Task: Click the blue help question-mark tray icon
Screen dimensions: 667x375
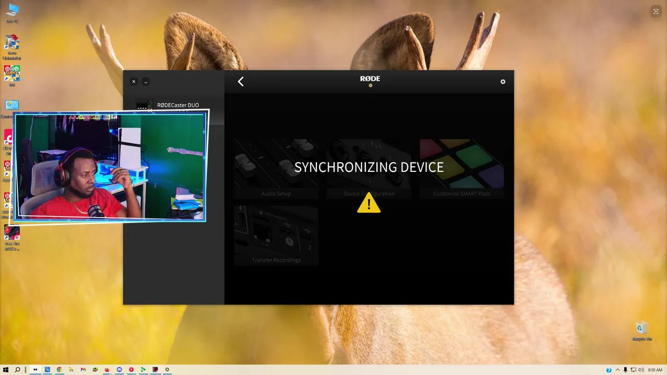Action: (609, 370)
